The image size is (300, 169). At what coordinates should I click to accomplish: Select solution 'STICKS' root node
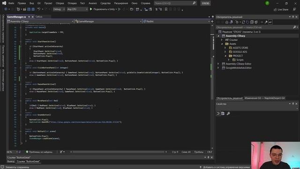[x=241, y=32]
